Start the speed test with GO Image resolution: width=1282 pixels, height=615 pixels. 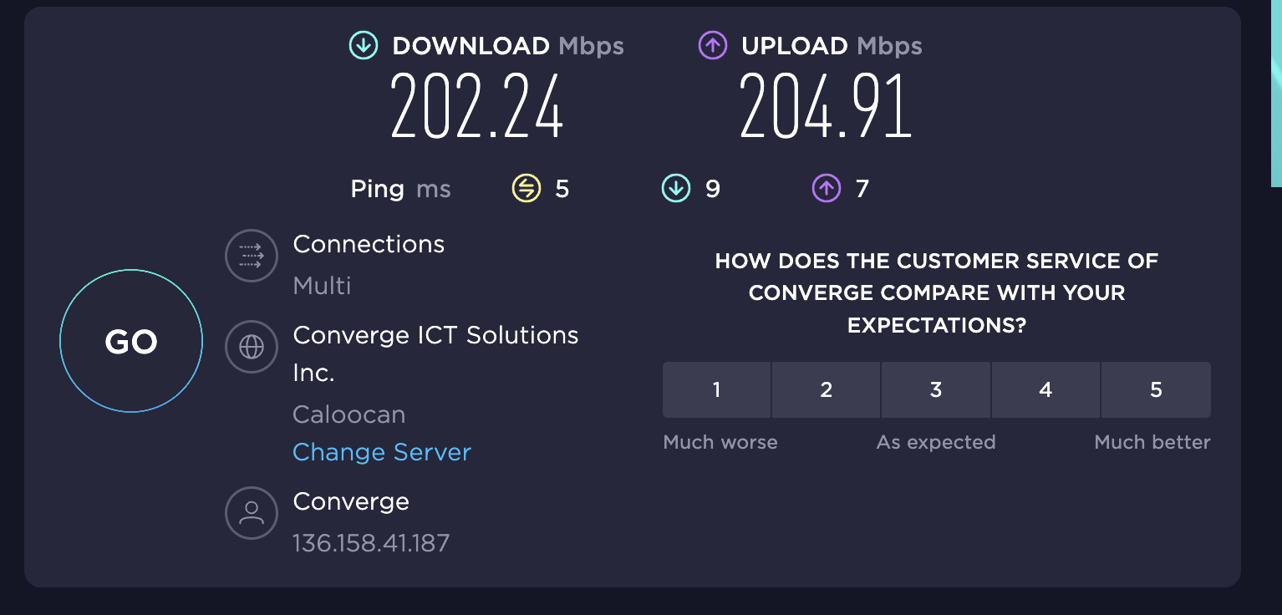tap(131, 341)
